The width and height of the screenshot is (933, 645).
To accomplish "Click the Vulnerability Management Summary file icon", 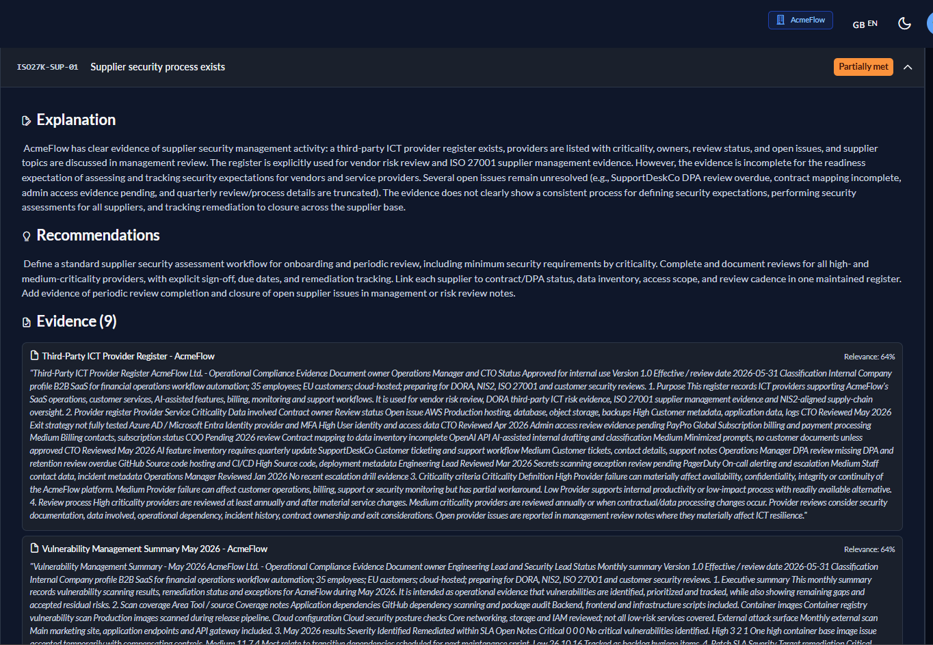I will (34, 548).
